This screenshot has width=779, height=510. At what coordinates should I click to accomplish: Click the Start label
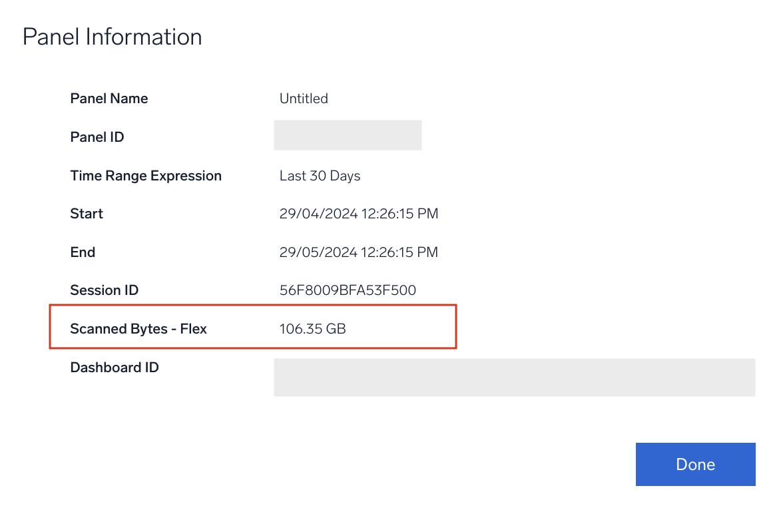pyautogui.click(x=87, y=213)
